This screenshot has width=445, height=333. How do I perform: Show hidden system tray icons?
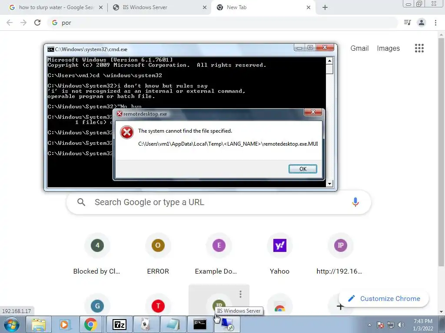pos(369,325)
